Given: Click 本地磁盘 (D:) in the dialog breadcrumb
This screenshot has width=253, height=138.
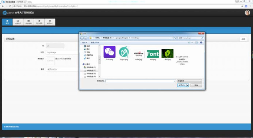Looking at the screenshot, I should [107, 38].
